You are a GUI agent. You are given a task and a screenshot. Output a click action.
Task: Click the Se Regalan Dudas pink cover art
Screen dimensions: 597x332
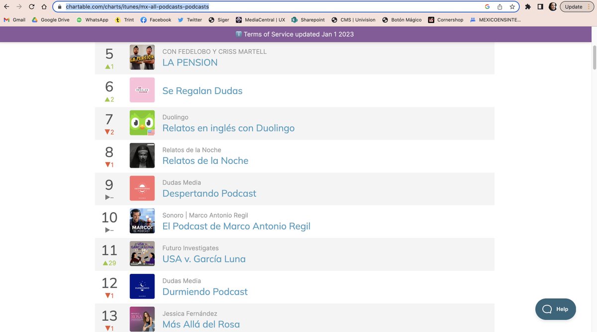[142, 90]
